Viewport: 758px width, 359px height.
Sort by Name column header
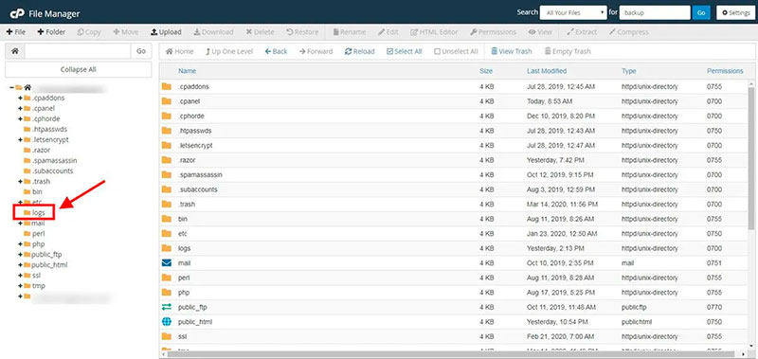coord(187,71)
